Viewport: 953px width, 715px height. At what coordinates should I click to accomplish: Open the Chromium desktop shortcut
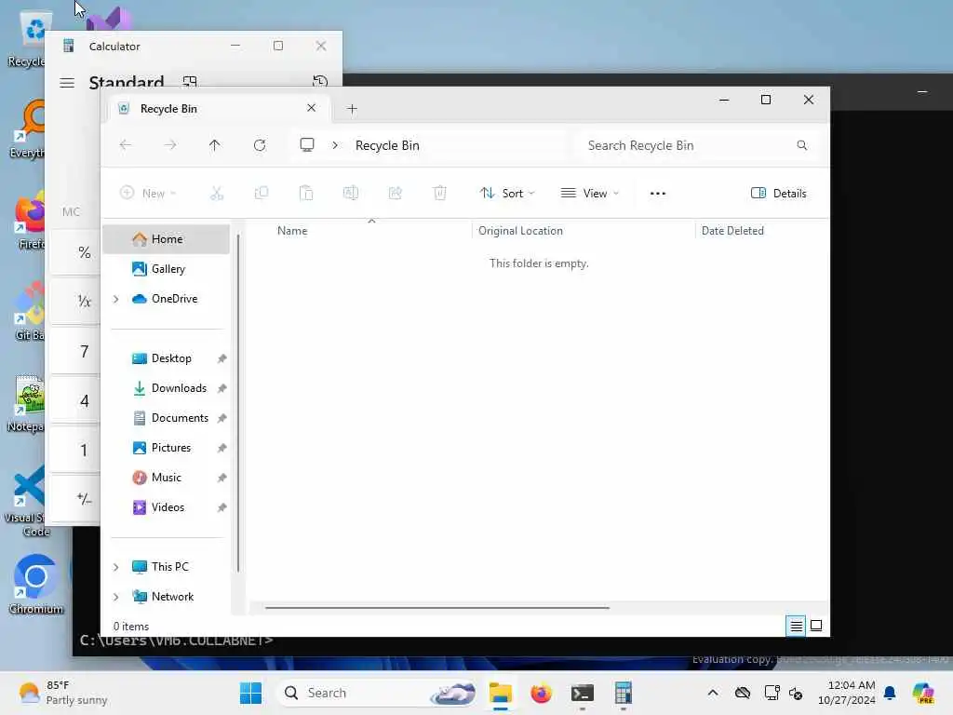[x=36, y=585]
